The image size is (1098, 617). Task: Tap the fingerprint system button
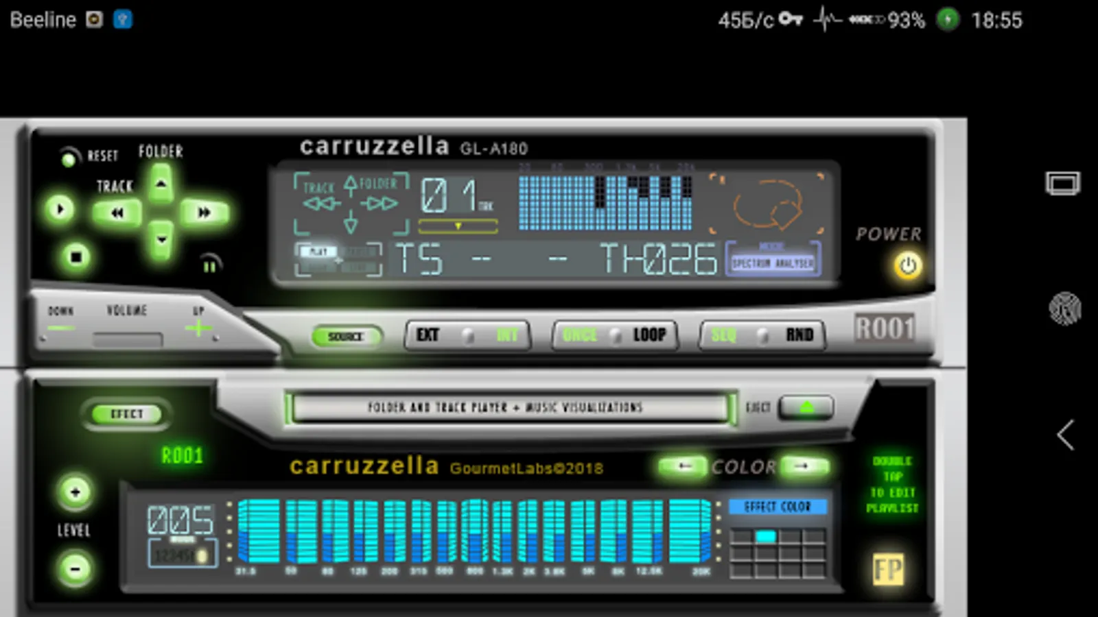[1064, 308]
